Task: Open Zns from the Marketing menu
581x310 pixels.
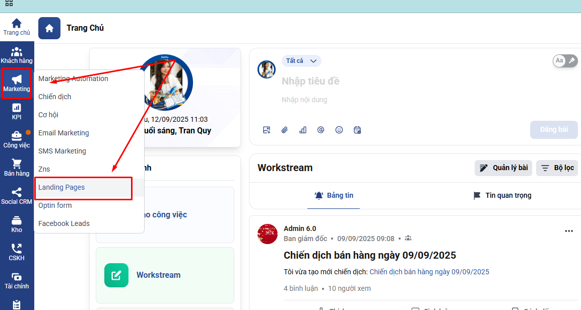Action: pos(44,169)
